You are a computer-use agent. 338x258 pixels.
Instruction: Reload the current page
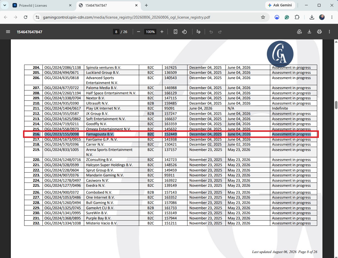(26, 17)
